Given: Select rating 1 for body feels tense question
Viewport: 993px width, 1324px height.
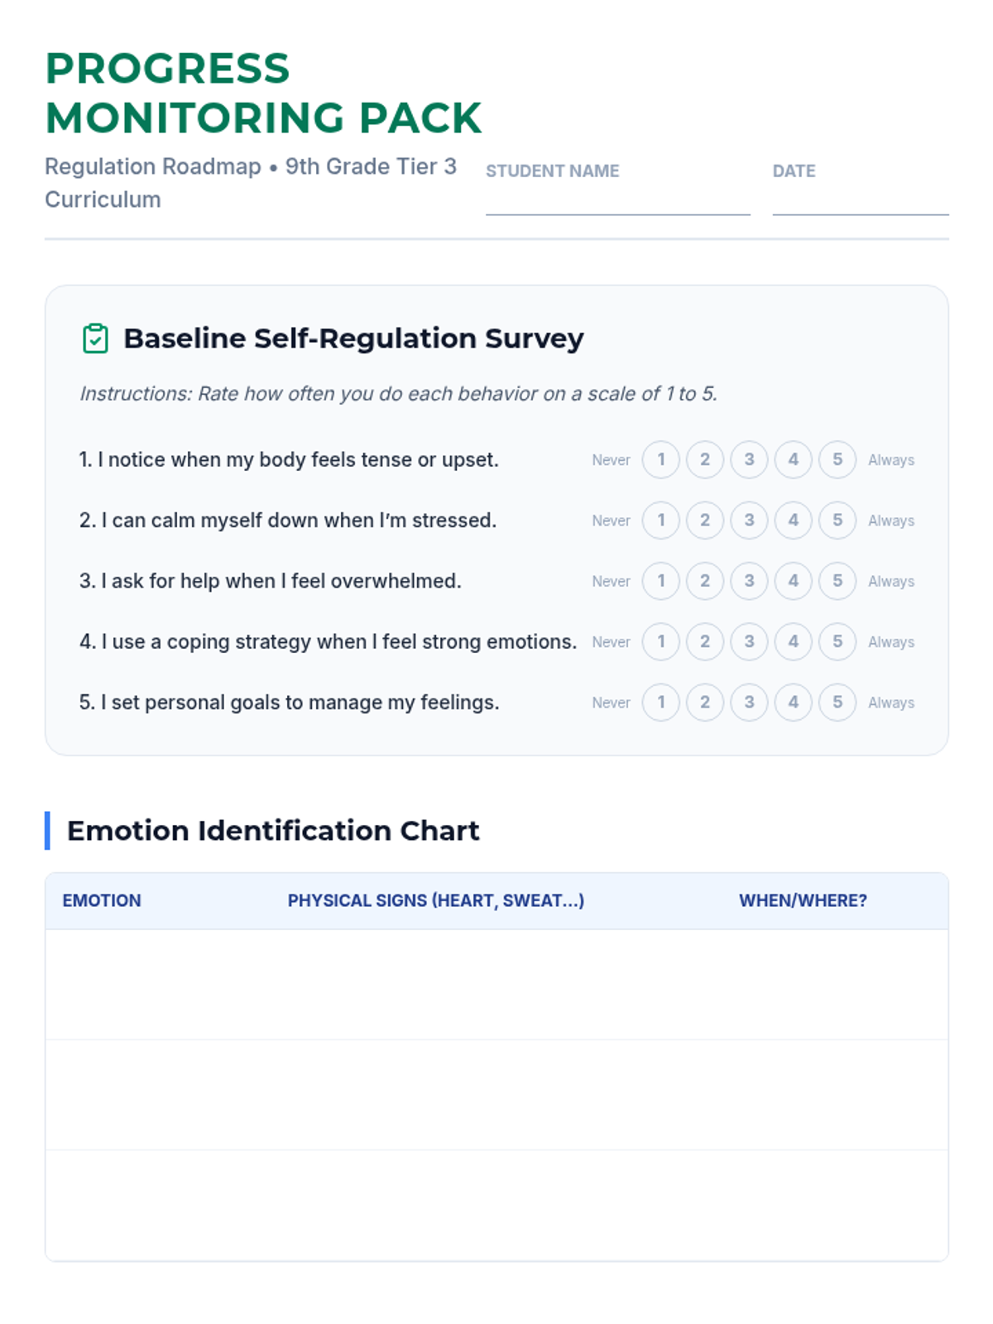Looking at the screenshot, I should tap(660, 459).
